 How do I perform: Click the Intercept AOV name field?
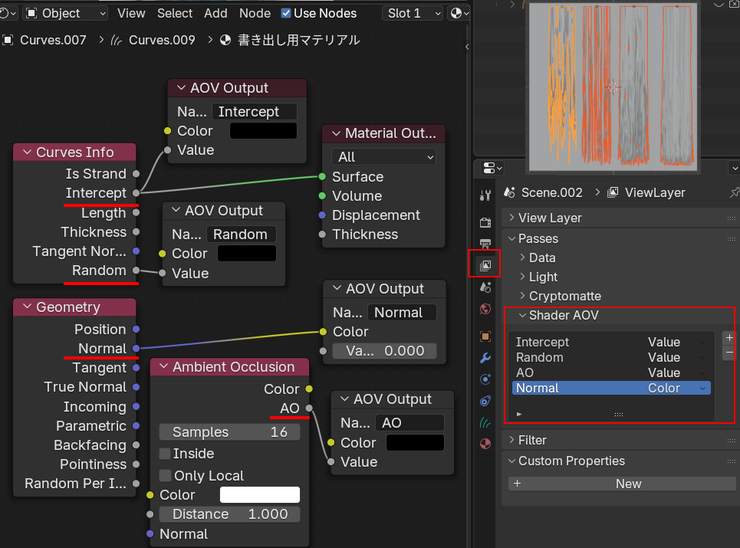pyautogui.click(x=254, y=112)
